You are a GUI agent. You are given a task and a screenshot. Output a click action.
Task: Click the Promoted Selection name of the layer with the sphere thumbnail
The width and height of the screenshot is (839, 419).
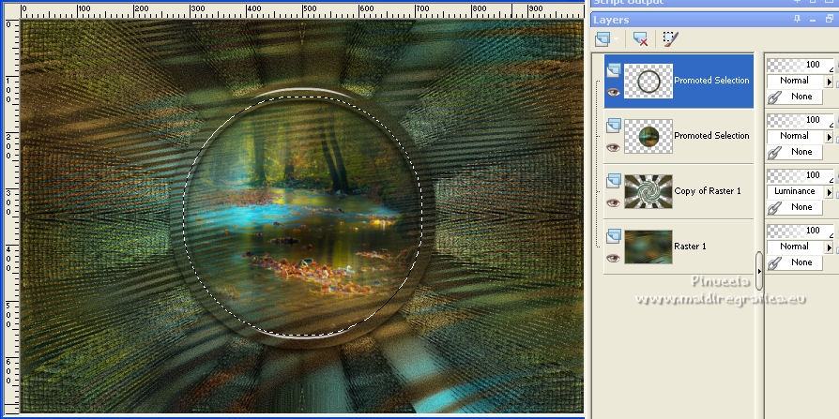[711, 136]
